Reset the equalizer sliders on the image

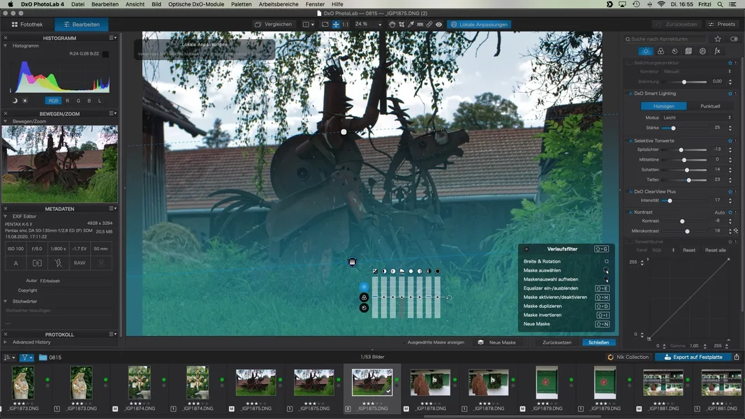click(449, 297)
